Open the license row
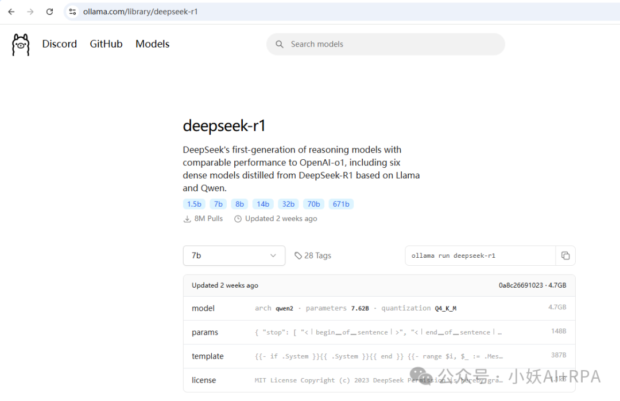The width and height of the screenshot is (620, 401). (x=379, y=380)
